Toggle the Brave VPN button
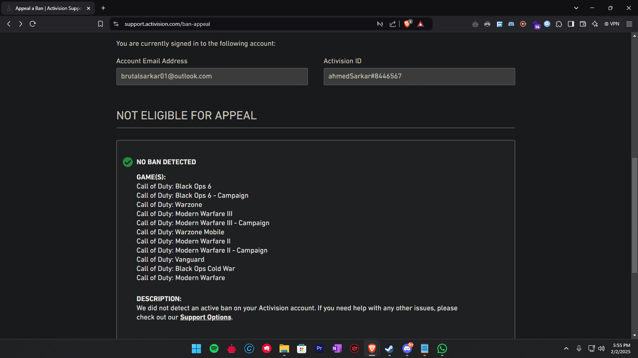638x358 pixels. [612, 24]
